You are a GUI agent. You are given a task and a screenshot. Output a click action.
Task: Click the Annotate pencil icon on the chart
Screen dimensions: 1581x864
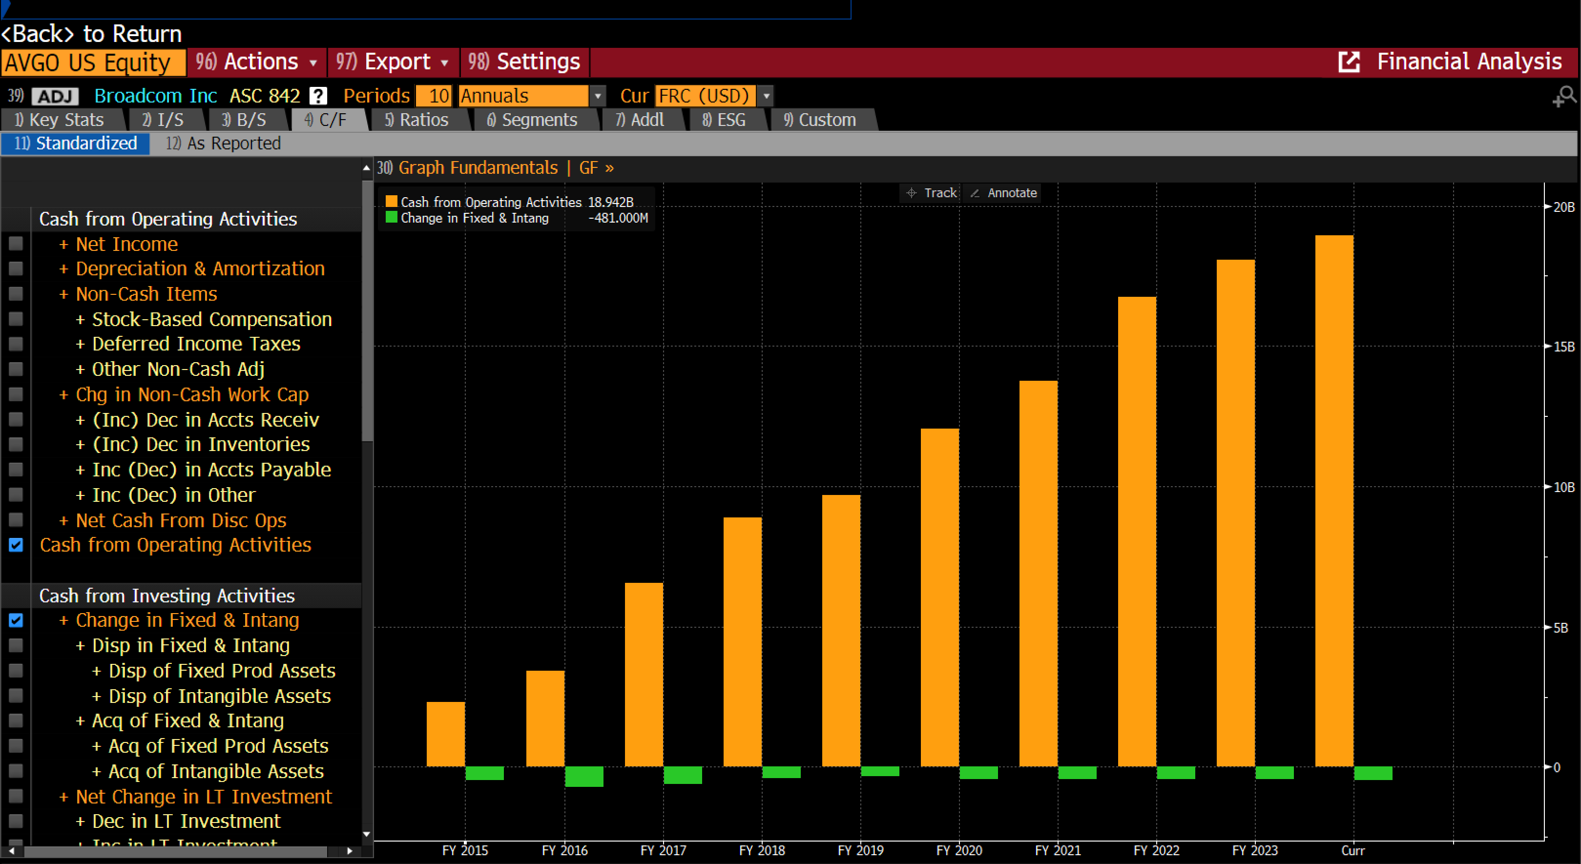tap(975, 193)
